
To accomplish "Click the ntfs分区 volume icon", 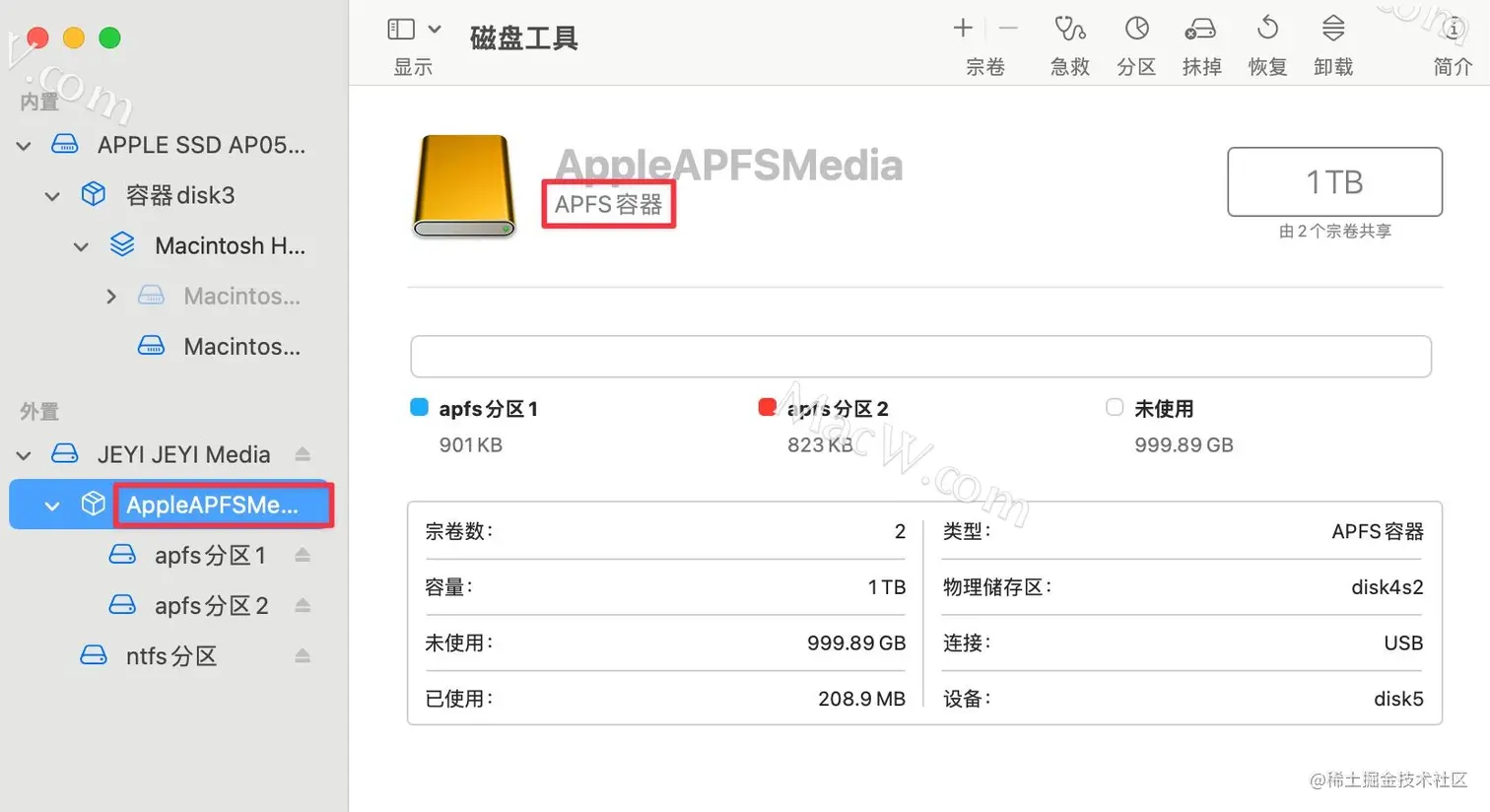I will point(94,655).
